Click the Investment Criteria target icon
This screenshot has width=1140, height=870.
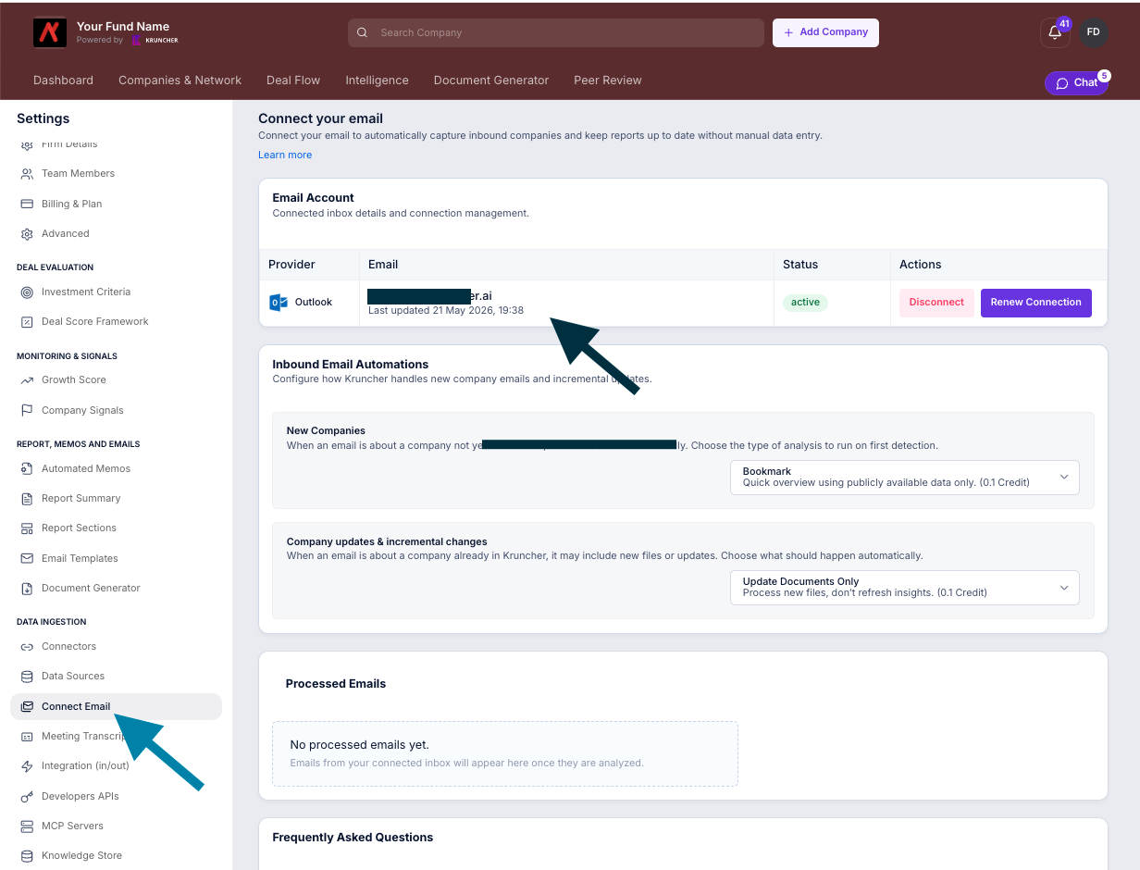(27, 292)
